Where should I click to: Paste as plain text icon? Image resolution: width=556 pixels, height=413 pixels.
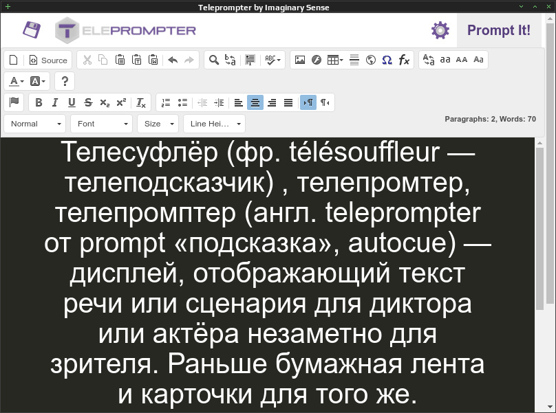tap(136, 60)
